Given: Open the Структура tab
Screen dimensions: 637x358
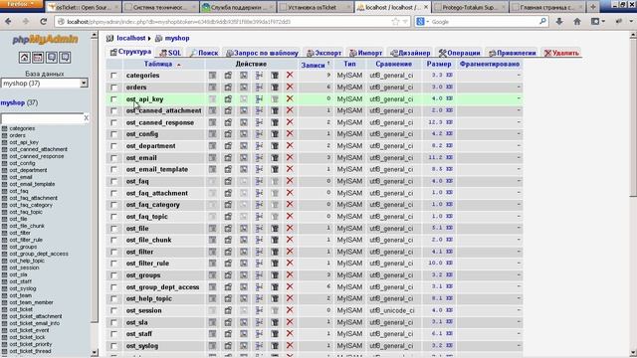Looking at the screenshot, I should pos(130,52).
